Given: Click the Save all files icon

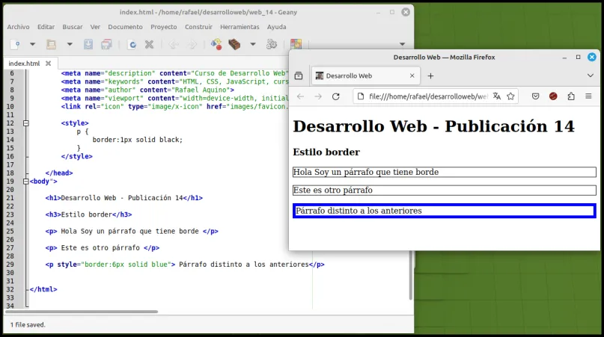Looking at the screenshot, I should point(107,45).
